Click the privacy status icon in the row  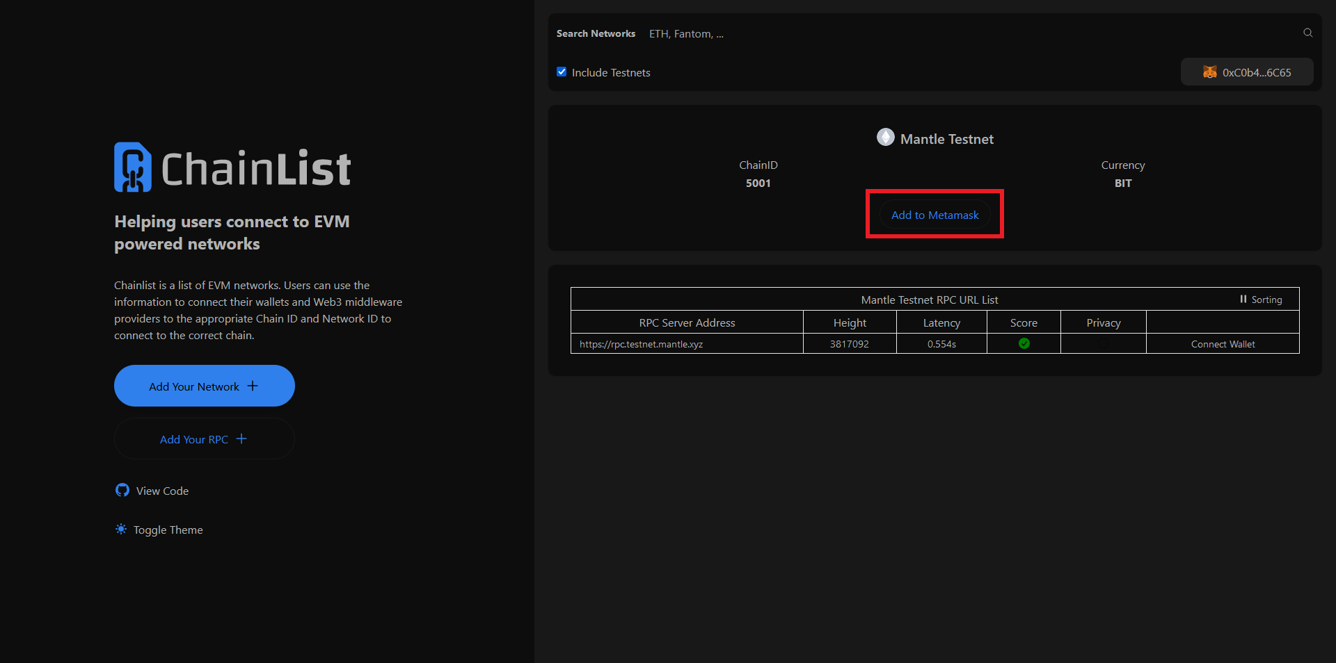1103,343
